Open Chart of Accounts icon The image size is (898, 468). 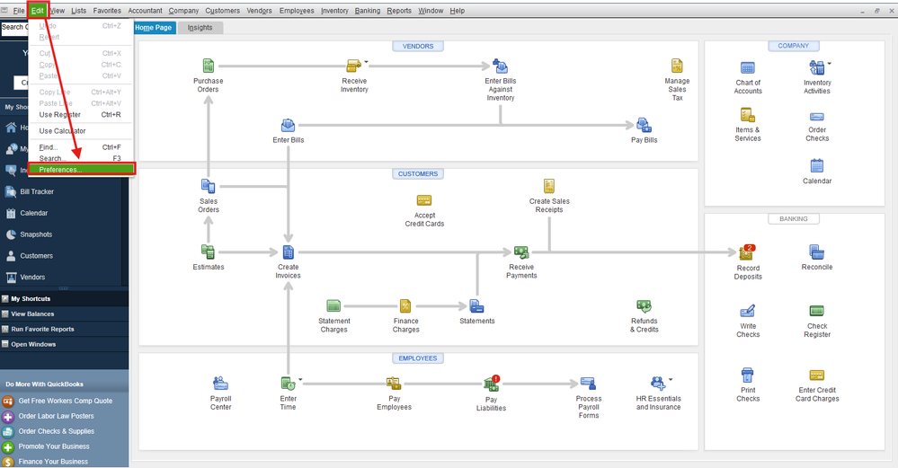(x=747, y=68)
